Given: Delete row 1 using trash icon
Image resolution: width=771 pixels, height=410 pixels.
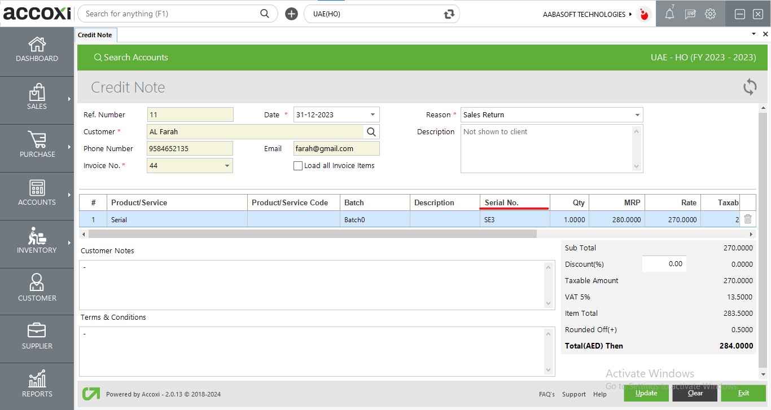Looking at the screenshot, I should (747, 219).
